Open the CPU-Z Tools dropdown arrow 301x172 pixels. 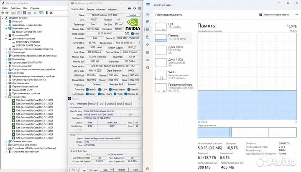[x=112, y=169]
